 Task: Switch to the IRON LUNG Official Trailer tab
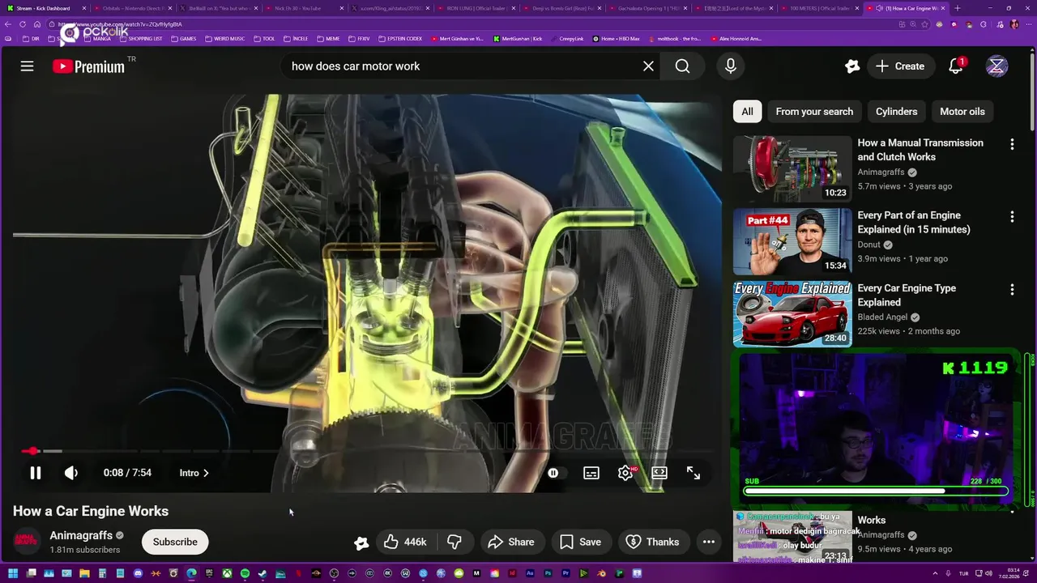pos(478,8)
